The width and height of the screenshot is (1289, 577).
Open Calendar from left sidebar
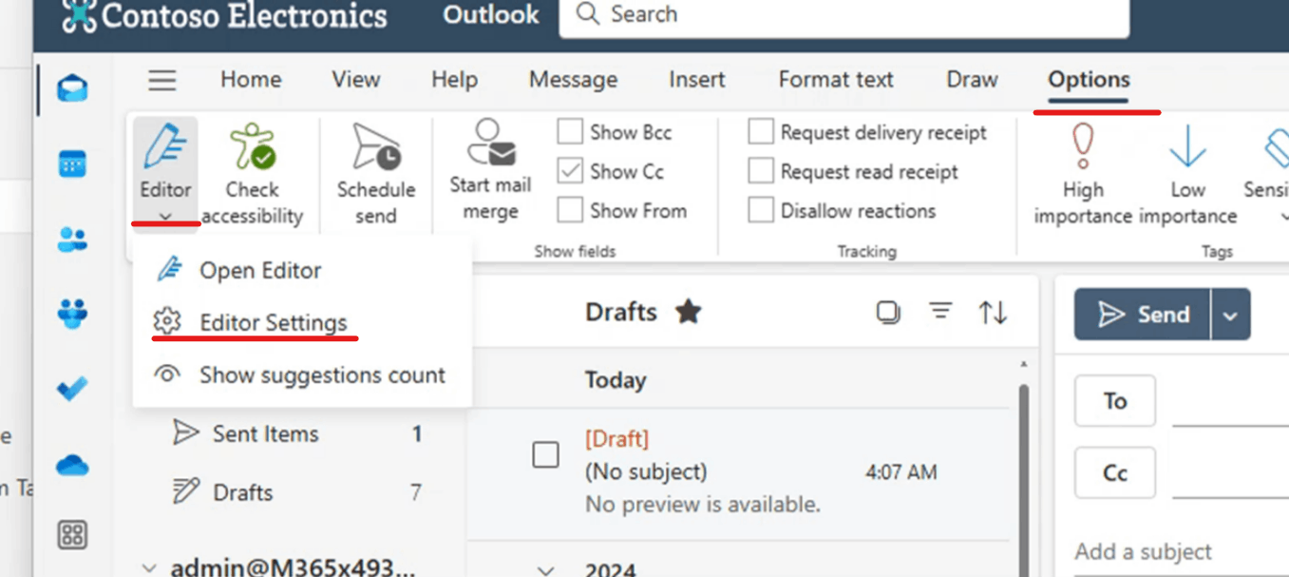[72, 164]
